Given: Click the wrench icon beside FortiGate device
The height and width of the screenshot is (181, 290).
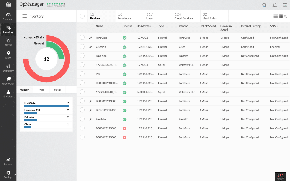Looking at the screenshot, I should click(90, 38).
